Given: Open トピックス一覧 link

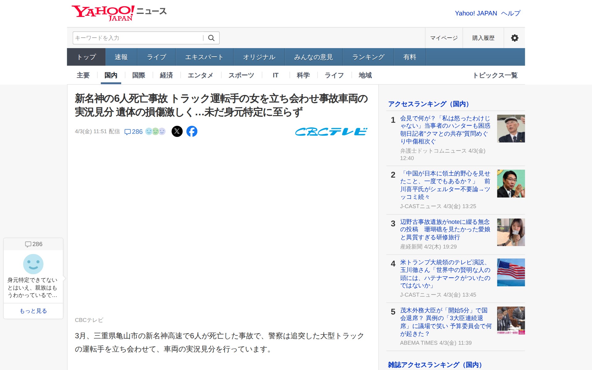Looking at the screenshot, I should pos(495,75).
